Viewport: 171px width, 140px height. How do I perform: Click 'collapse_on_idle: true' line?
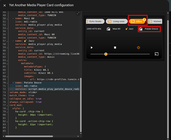(26, 99)
